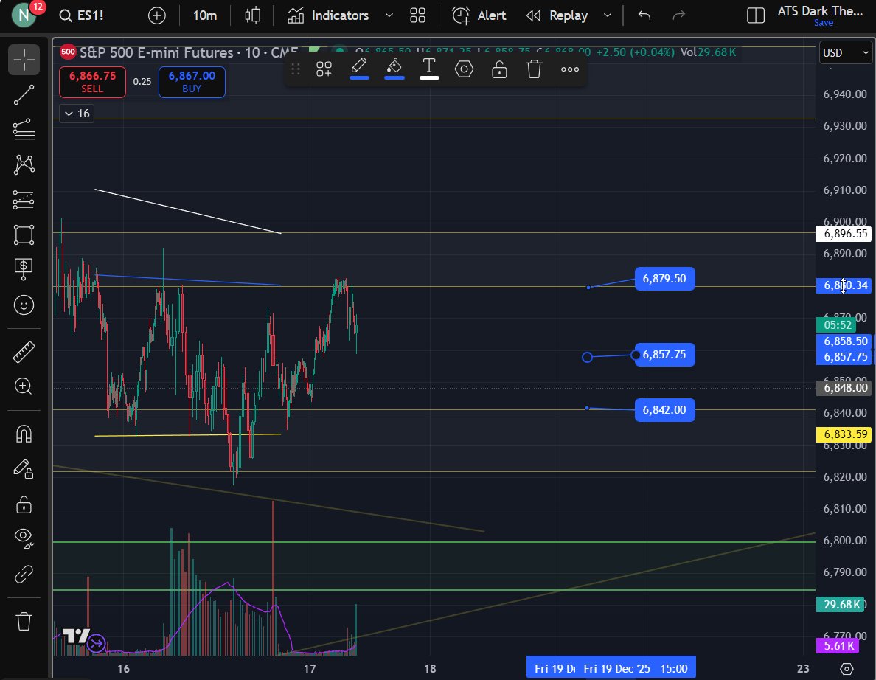Image resolution: width=876 pixels, height=680 pixels.
Task: Click the TradingView logo
Action: point(76,636)
